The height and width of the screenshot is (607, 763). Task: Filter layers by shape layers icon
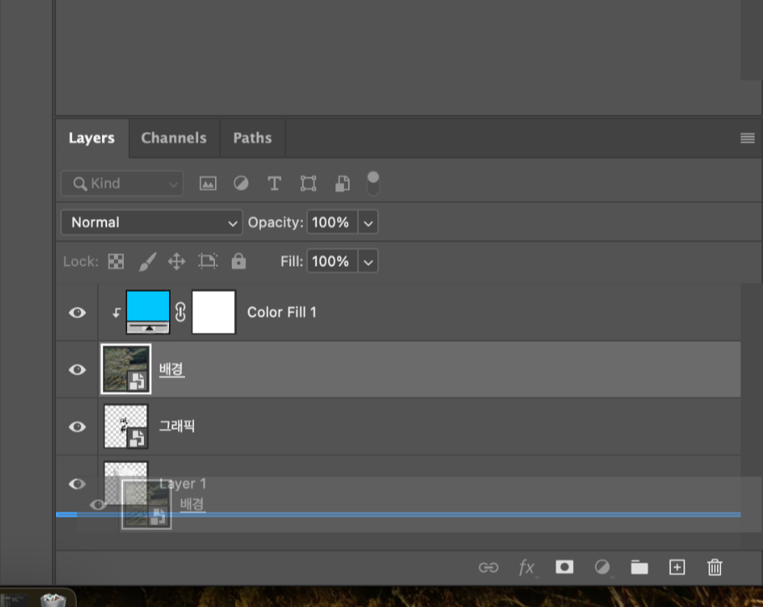(308, 183)
